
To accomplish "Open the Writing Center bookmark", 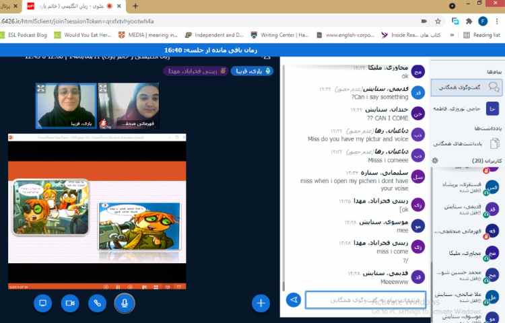I will (280, 35).
